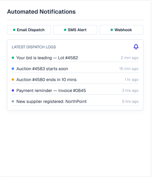Click purple status dot beside Invoice #0845

pos(13,90)
